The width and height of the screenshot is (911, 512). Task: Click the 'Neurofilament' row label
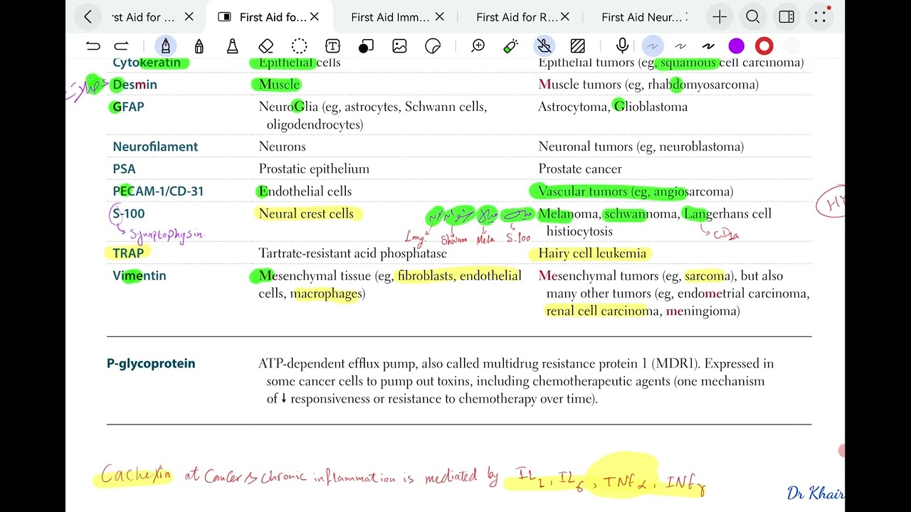[x=155, y=146]
